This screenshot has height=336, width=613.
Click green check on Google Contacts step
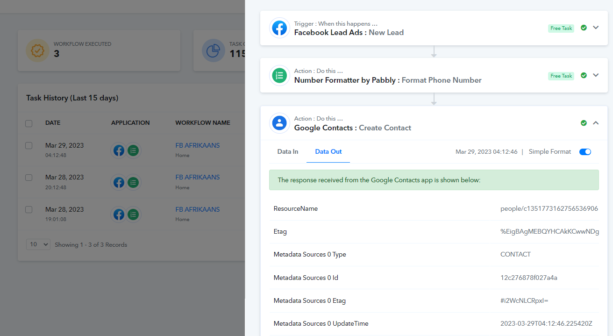[x=584, y=123]
